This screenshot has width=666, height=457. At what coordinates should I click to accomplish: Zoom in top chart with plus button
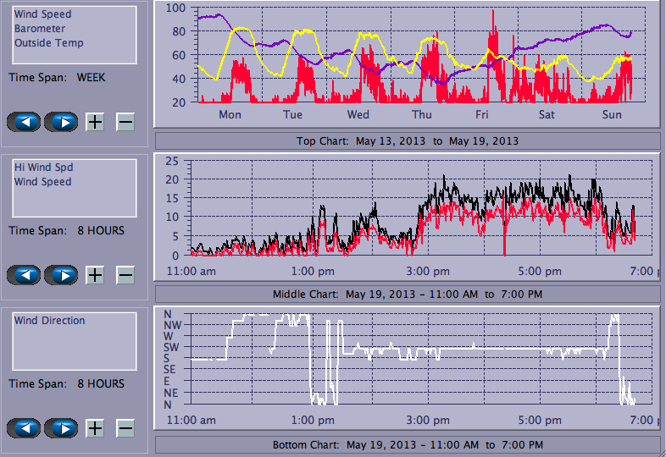[95, 122]
